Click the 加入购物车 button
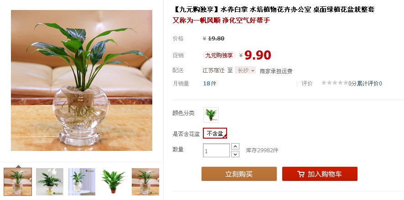 click(320, 174)
